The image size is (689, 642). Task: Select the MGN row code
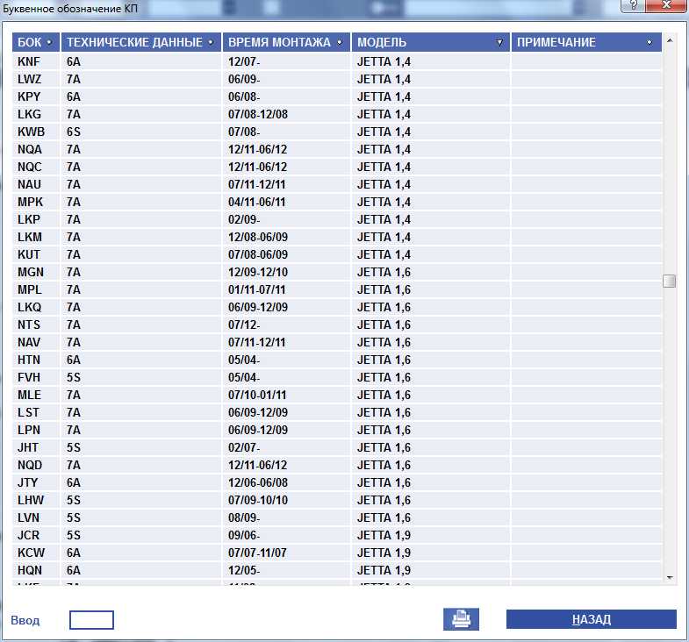[x=31, y=272]
